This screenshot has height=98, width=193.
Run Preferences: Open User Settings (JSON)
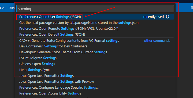[x=95, y=17]
